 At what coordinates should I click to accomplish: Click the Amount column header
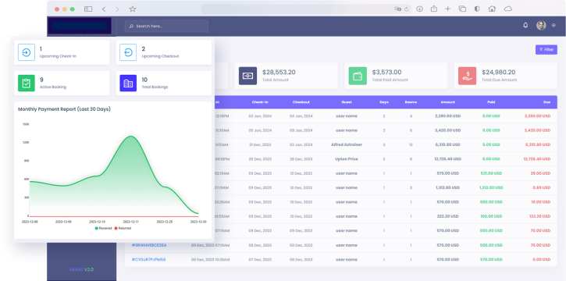tap(447, 102)
